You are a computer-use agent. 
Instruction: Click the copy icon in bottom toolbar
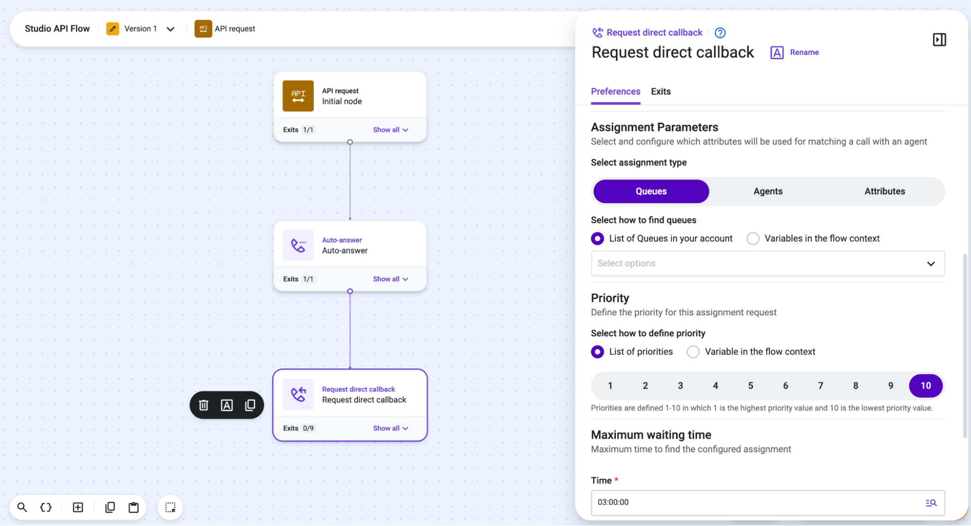coord(110,507)
